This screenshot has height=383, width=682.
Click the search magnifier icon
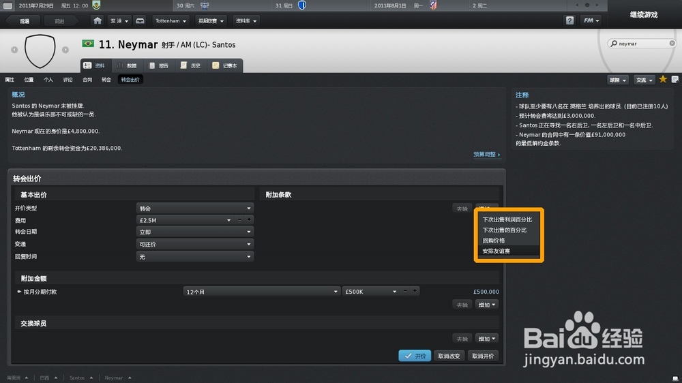pos(614,44)
